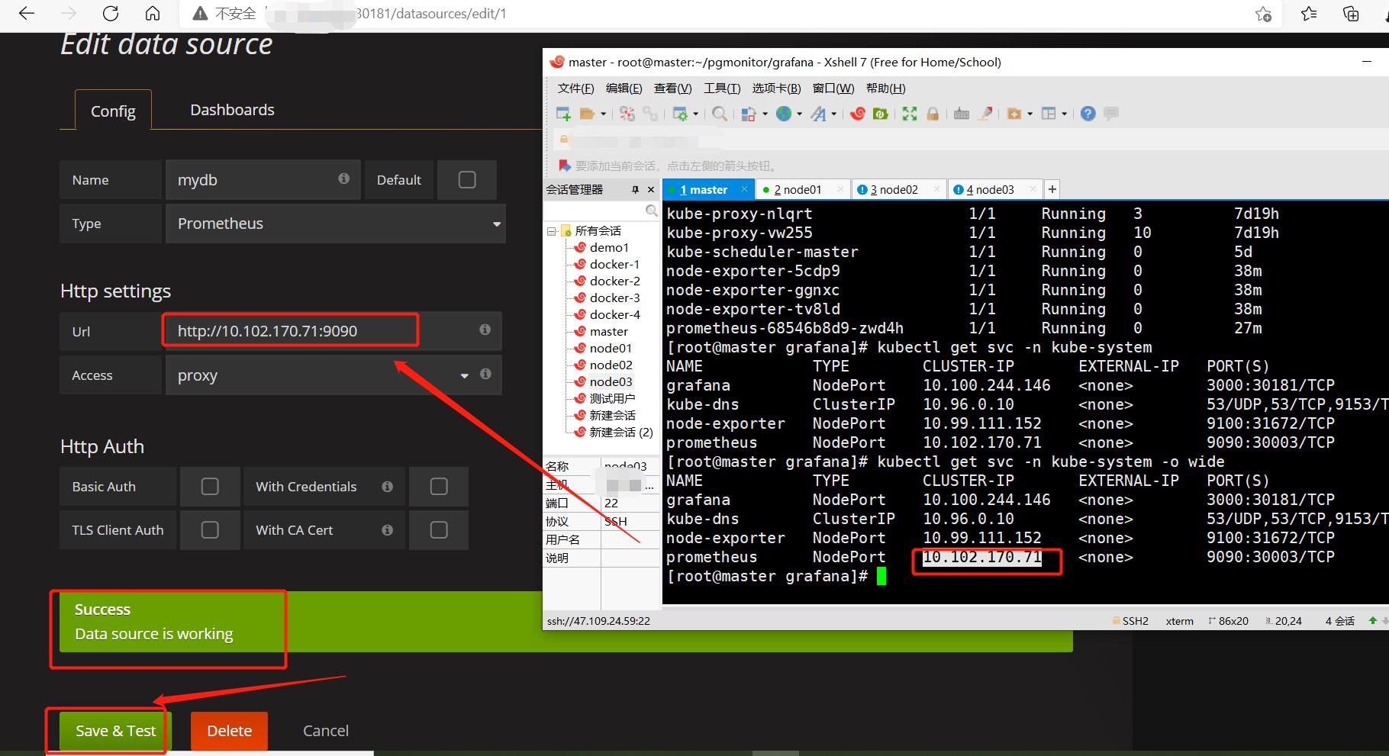This screenshot has width=1389, height=756.
Task: Select the Config tab
Action: tap(113, 111)
